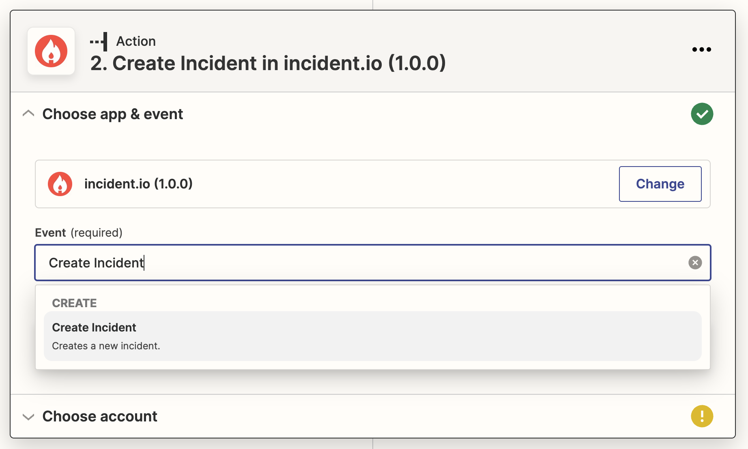Collapse section using the up chevron

pyautogui.click(x=28, y=114)
